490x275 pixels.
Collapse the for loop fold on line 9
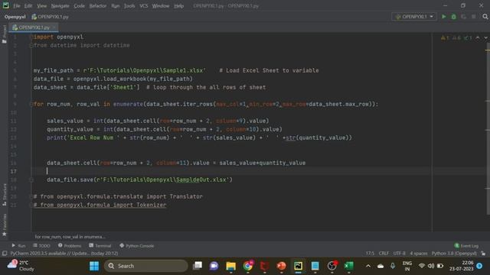(x=31, y=104)
